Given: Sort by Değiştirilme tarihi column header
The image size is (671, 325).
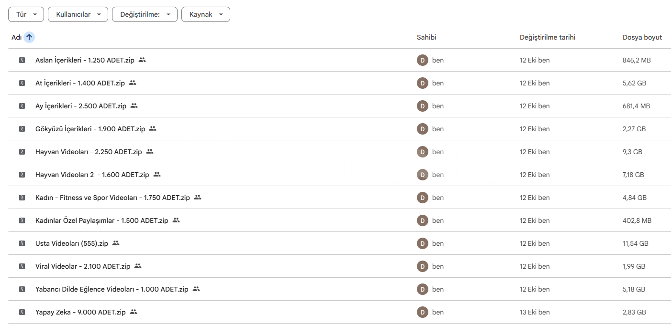Looking at the screenshot, I should pos(548,37).
